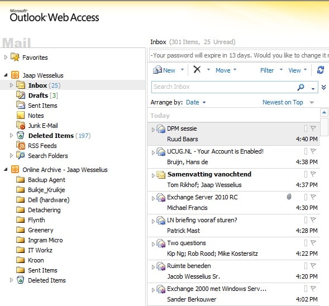
Task: Click the Kroon folder icon
Action: point(20,260)
